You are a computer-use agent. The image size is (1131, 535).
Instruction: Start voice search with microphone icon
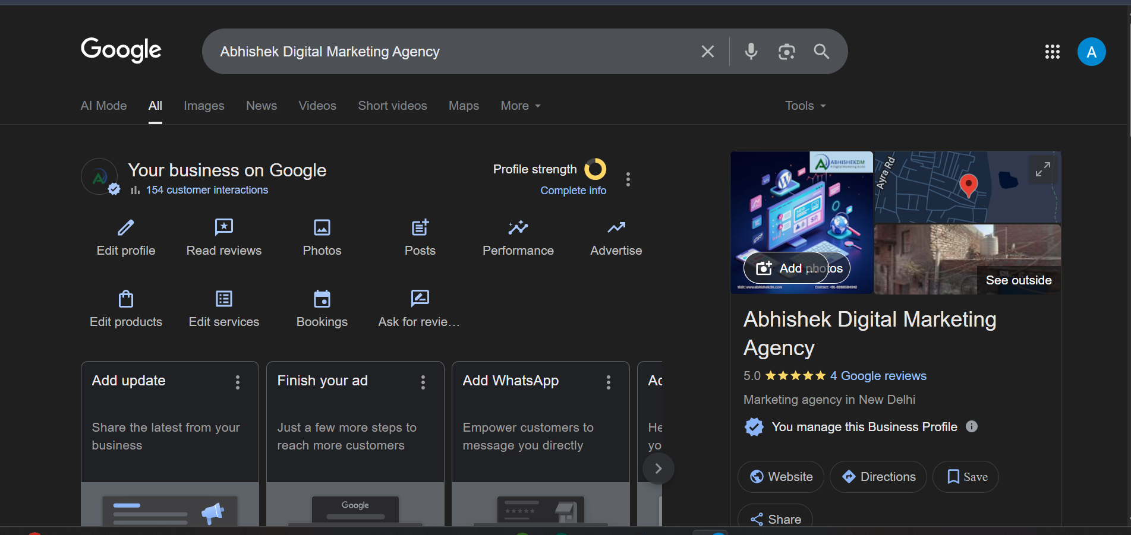click(751, 52)
